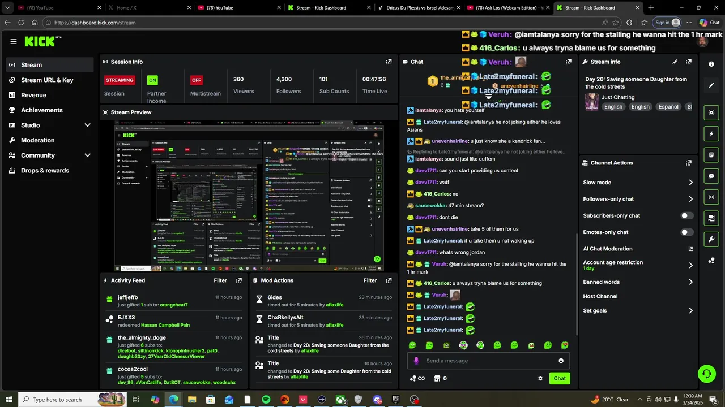Open Set goals chevron
This screenshot has width=725, height=407.
pyautogui.click(x=690, y=310)
